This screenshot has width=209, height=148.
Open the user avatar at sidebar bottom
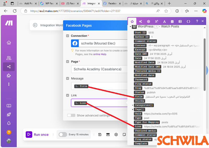(x=9, y=141)
